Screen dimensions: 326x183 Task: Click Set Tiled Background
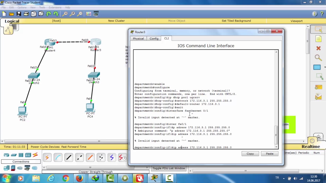click(236, 21)
